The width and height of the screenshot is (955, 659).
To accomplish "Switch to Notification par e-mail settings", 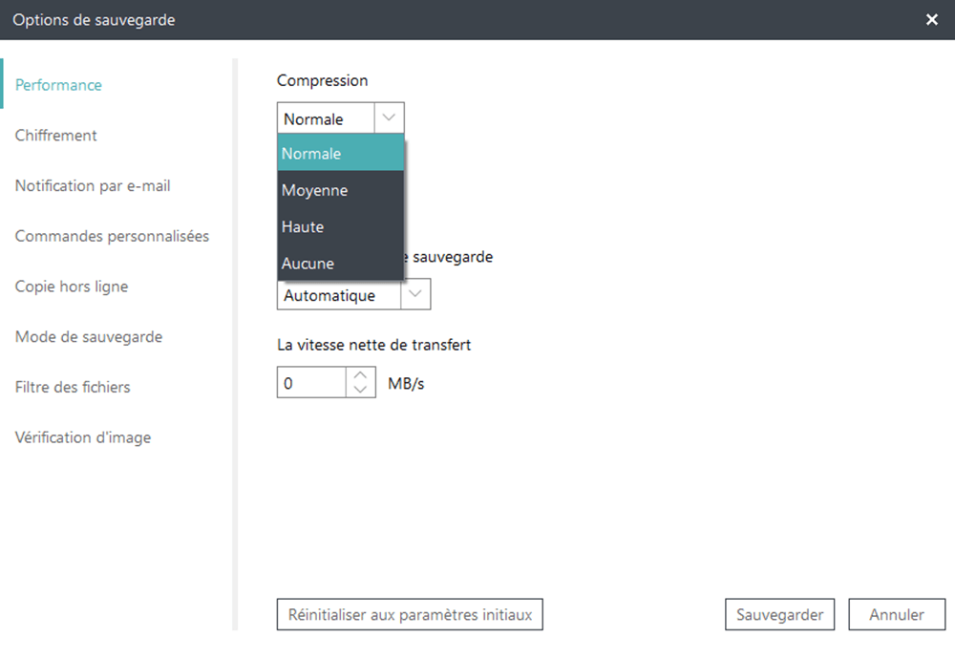I will tap(93, 185).
